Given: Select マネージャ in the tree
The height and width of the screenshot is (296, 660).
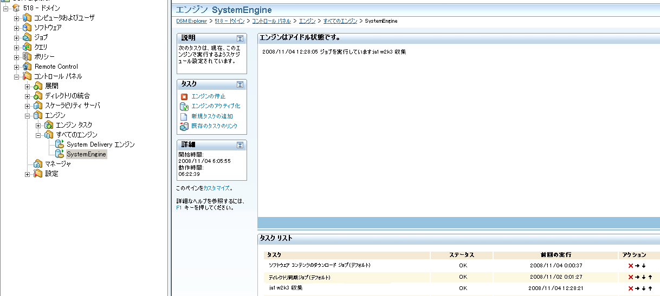Looking at the screenshot, I should 58,164.
